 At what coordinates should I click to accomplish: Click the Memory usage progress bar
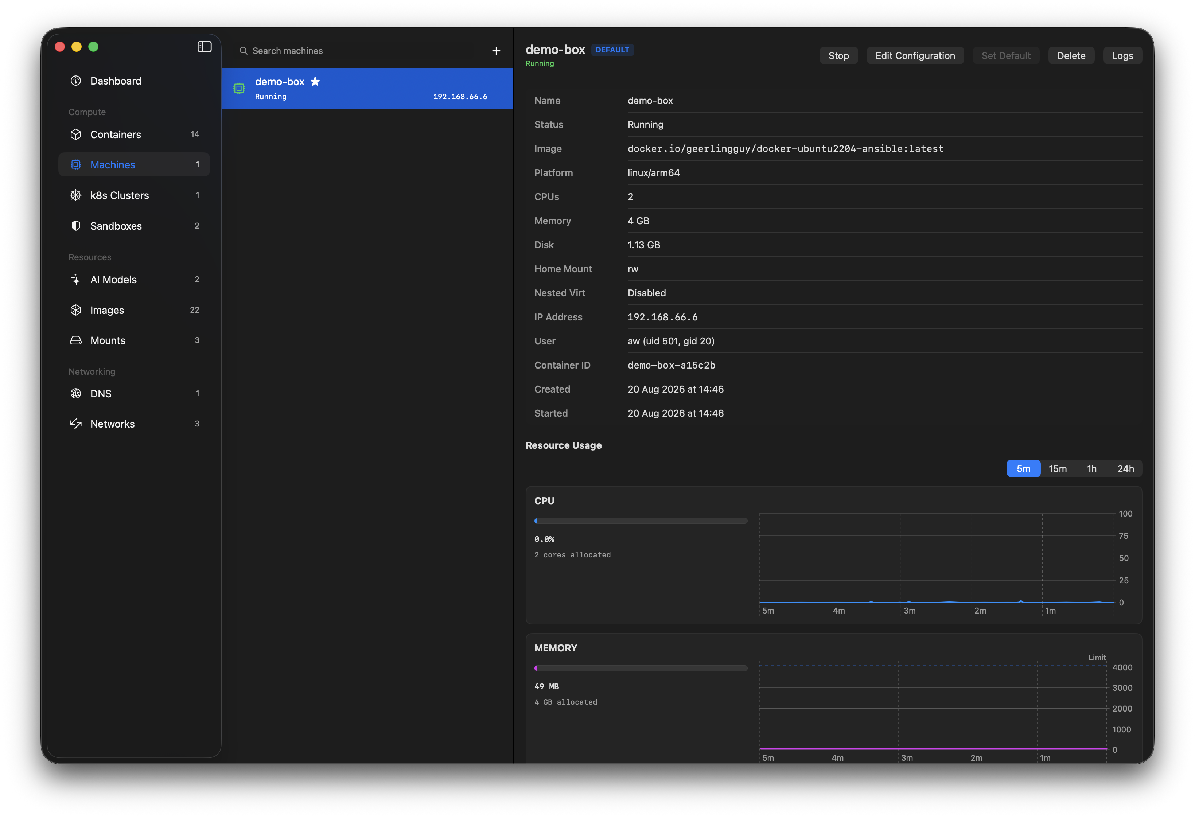[641, 668]
